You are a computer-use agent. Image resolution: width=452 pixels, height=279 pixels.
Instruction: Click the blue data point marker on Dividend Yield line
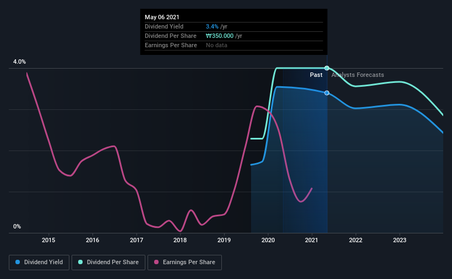pyautogui.click(x=326, y=93)
